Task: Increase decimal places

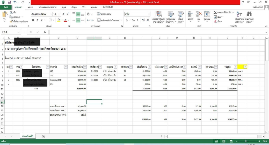Action: (x=144, y=20)
